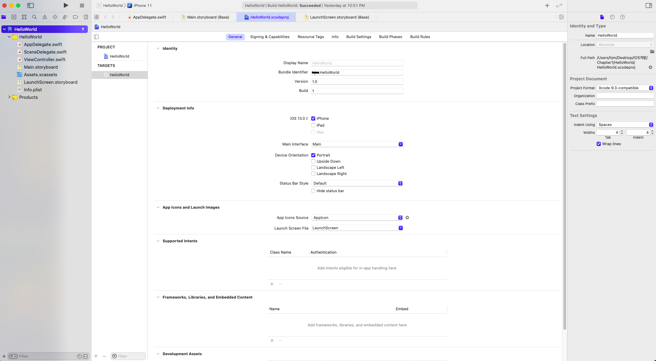Go to AppIcon asset arrow
The image size is (656, 361).
pos(407,218)
